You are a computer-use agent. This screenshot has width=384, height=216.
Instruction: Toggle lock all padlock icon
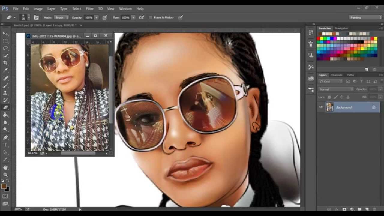(x=348, y=97)
